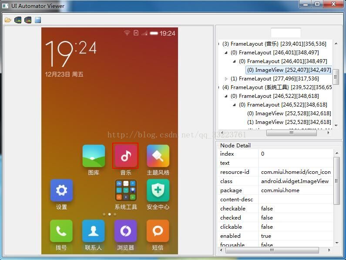Screen dimensions: 346x260
Task: Click the 图库 gallery app icon
Action: 94,156
